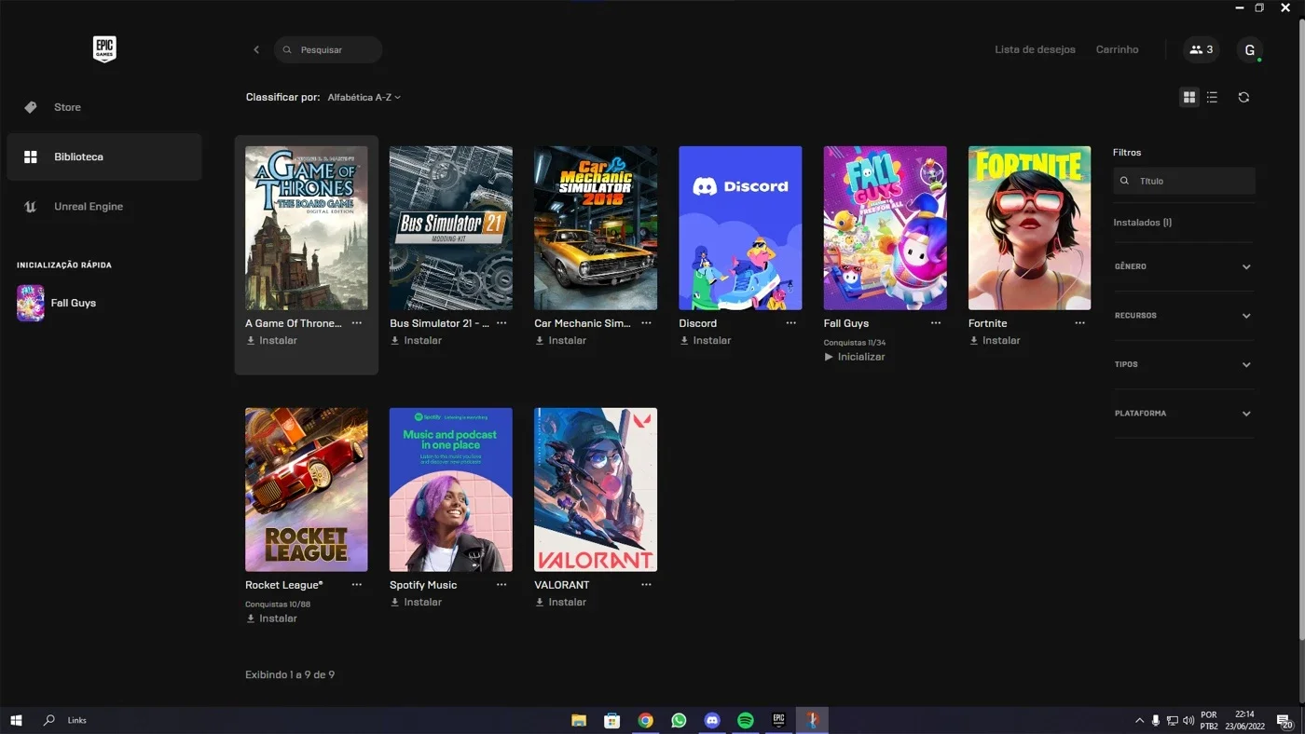The height and width of the screenshot is (734, 1305).
Task: Refresh the library with the sync icon
Action: point(1243,97)
